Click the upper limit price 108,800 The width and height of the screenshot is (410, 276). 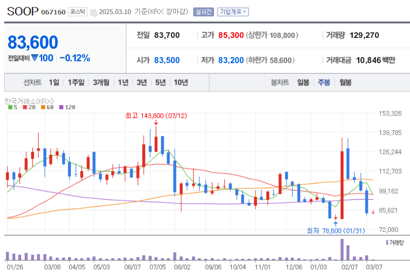(282, 35)
